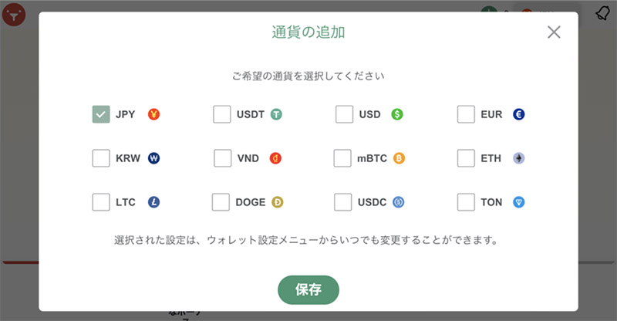Click the green dollar USD icon

tap(397, 115)
